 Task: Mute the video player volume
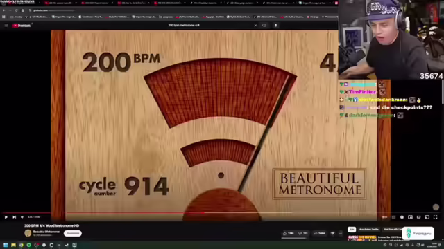tap(22, 217)
